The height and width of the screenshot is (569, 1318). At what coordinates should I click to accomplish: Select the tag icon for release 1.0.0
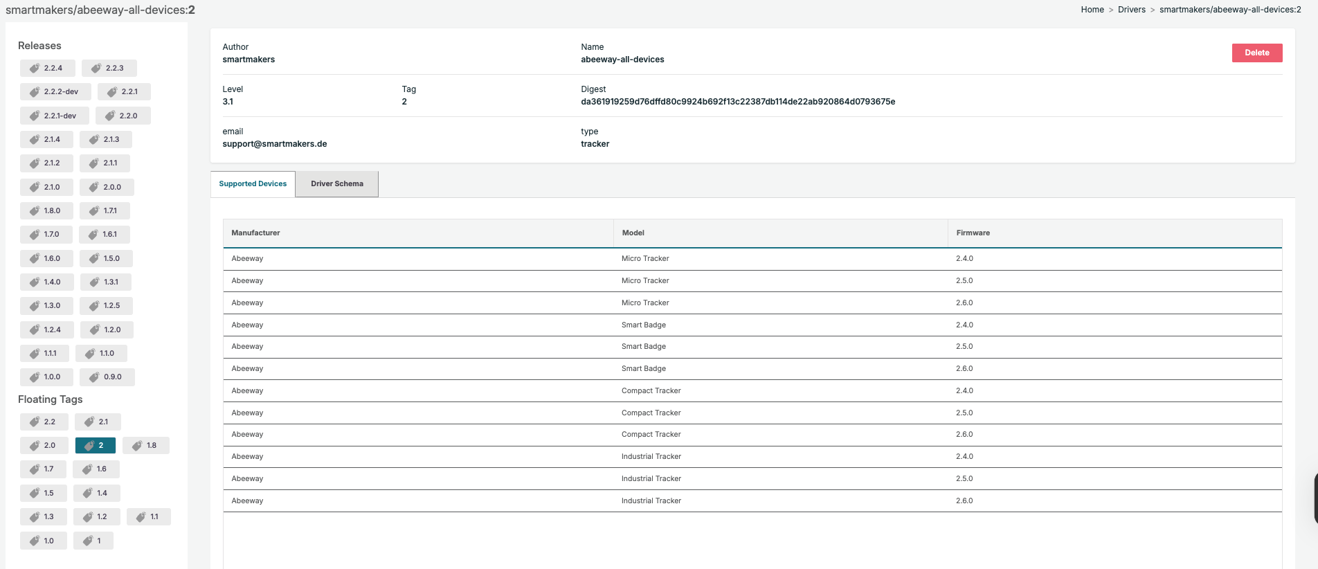[x=35, y=377]
